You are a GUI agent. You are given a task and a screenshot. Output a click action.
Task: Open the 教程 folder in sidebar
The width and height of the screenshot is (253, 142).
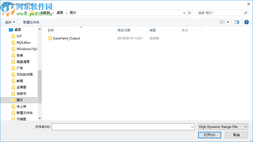coord(20,81)
